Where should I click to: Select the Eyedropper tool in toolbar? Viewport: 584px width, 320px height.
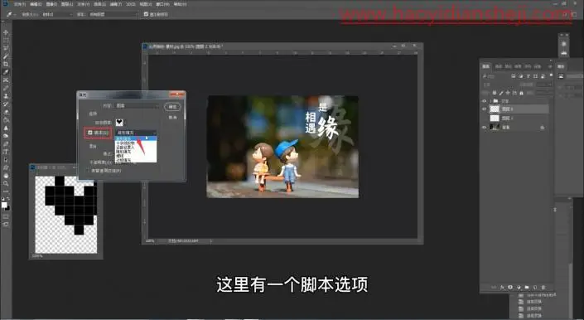point(6,72)
